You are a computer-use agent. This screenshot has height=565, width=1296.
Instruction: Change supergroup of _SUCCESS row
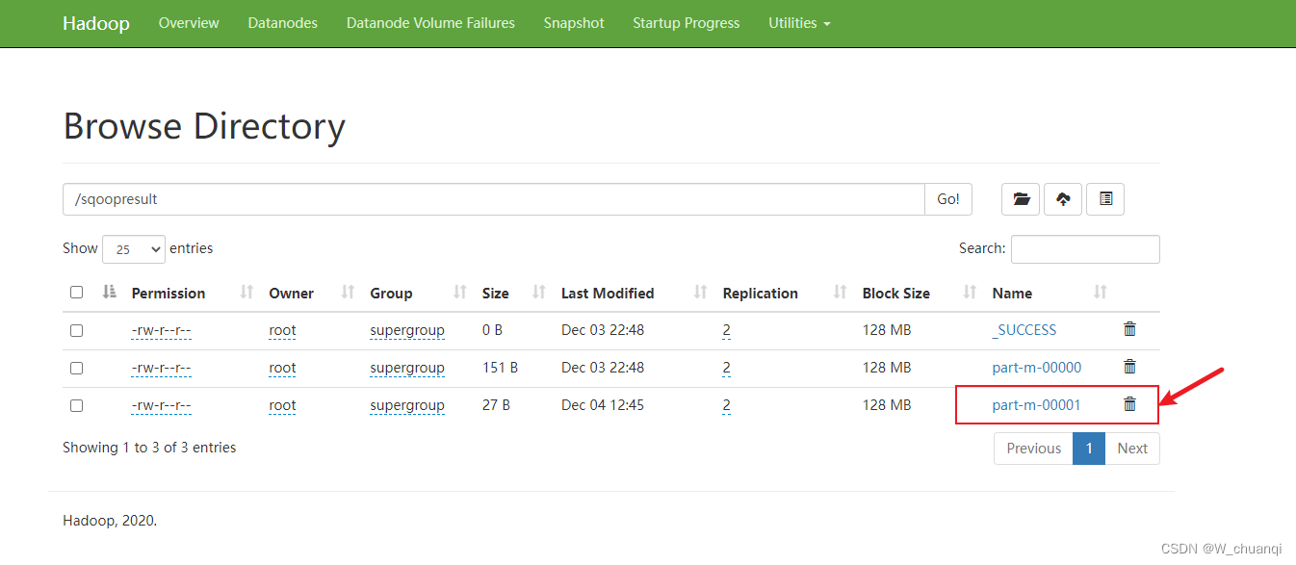coord(407,330)
